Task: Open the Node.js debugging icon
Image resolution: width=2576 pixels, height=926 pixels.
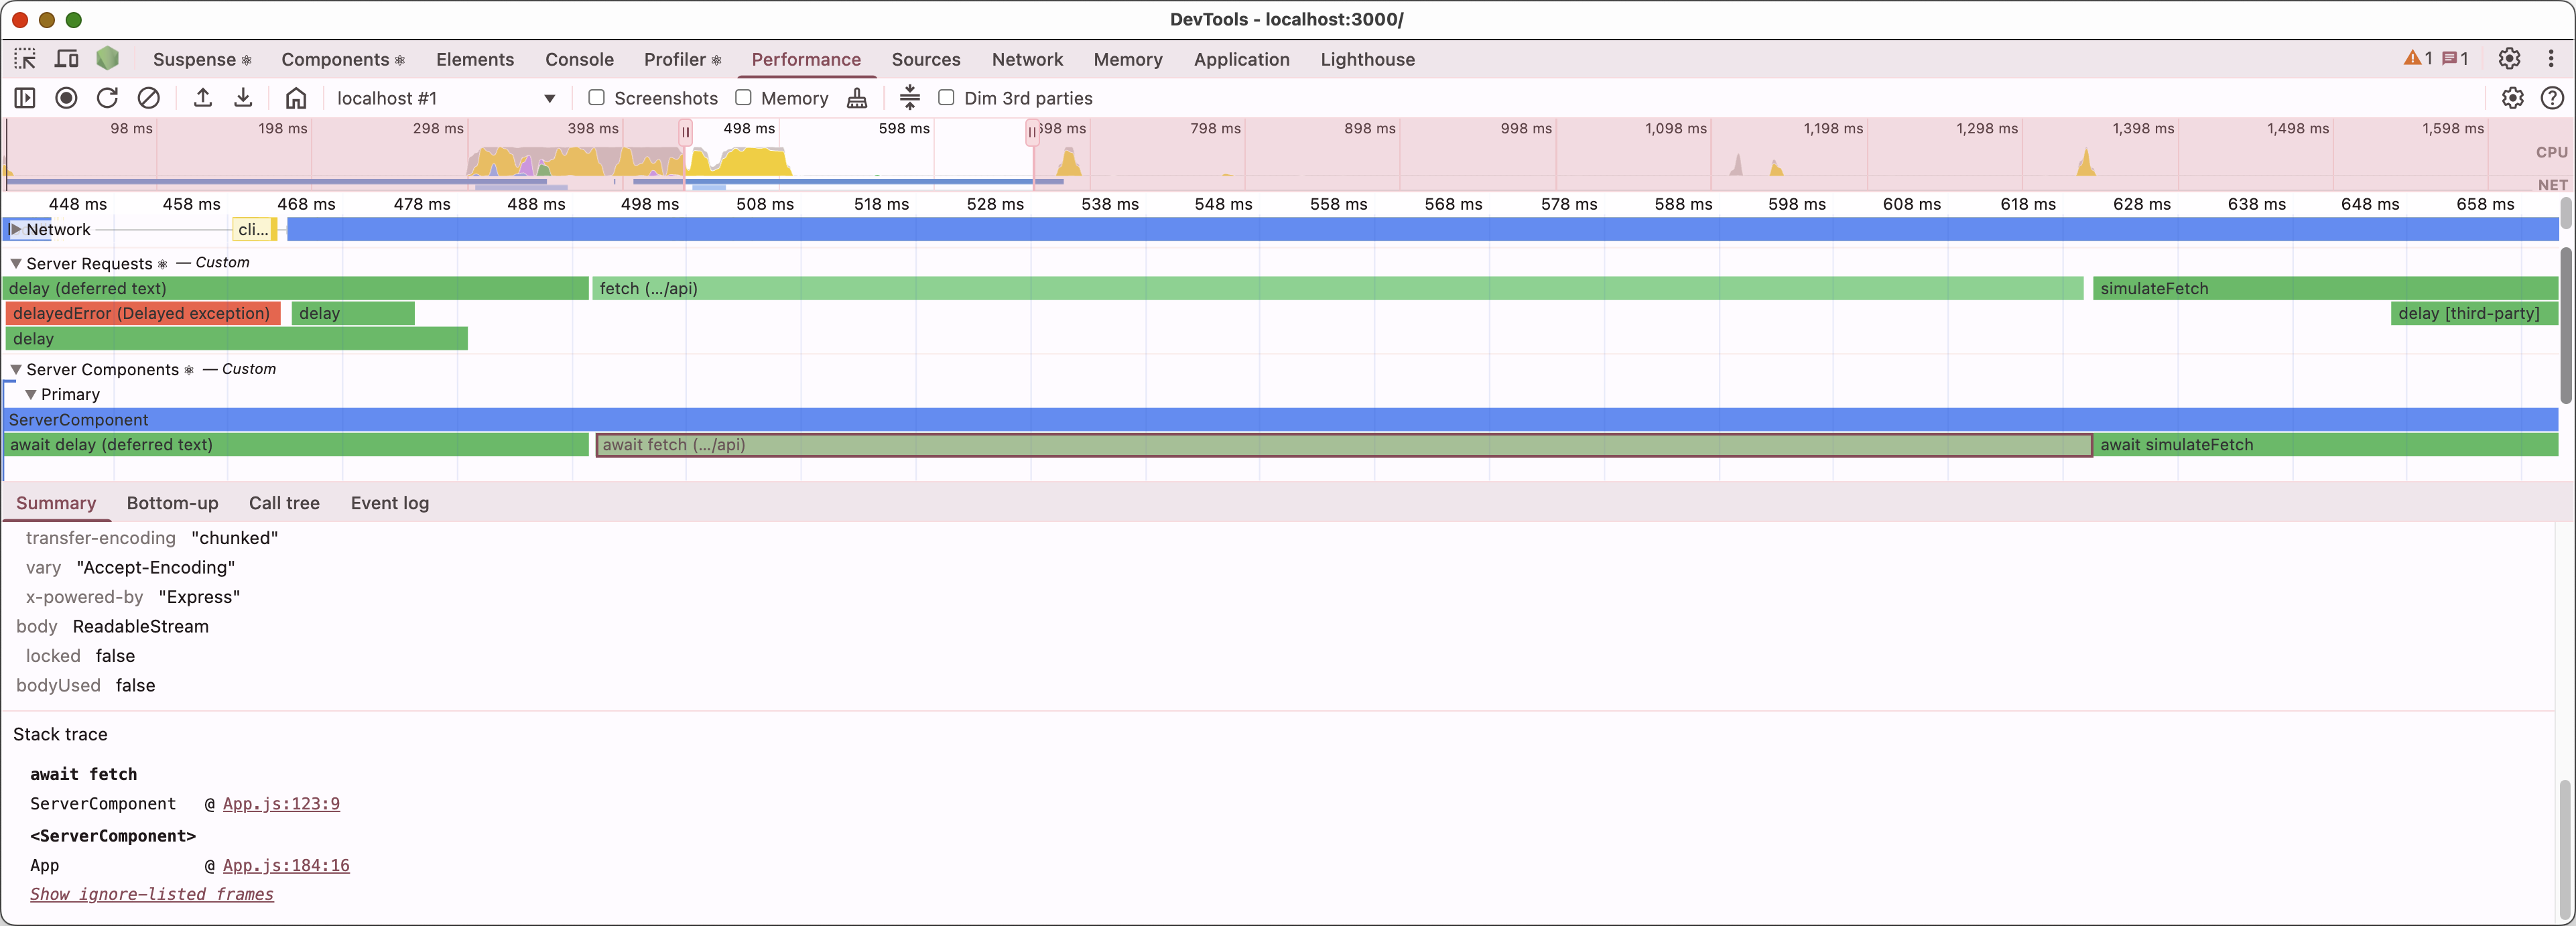Action: coord(107,59)
